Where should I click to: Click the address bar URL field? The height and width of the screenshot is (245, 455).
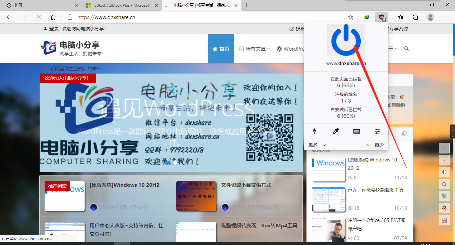click(210, 17)
